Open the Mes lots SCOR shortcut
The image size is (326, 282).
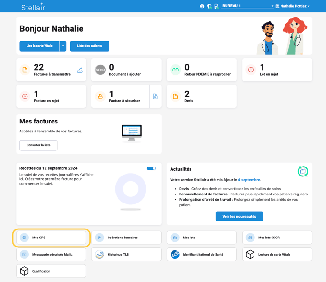pos(277,238)
